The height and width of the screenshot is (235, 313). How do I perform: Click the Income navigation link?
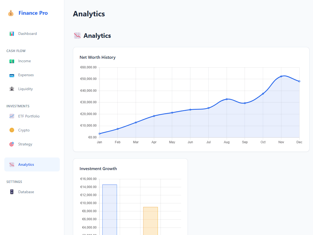coord(24,61)
